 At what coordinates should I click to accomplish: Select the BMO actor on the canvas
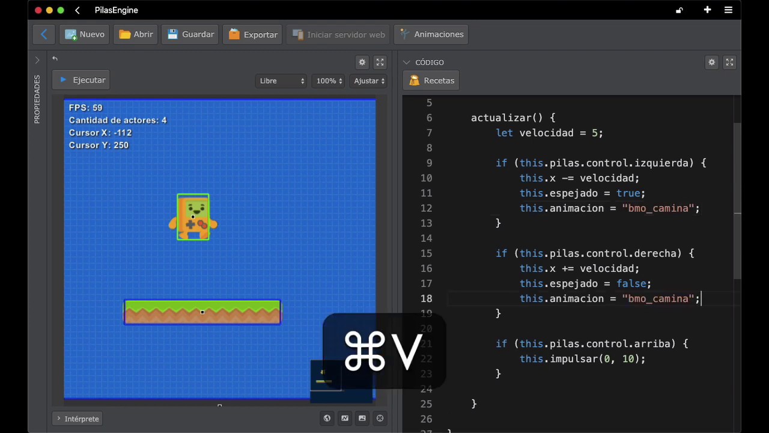point(193,217)
